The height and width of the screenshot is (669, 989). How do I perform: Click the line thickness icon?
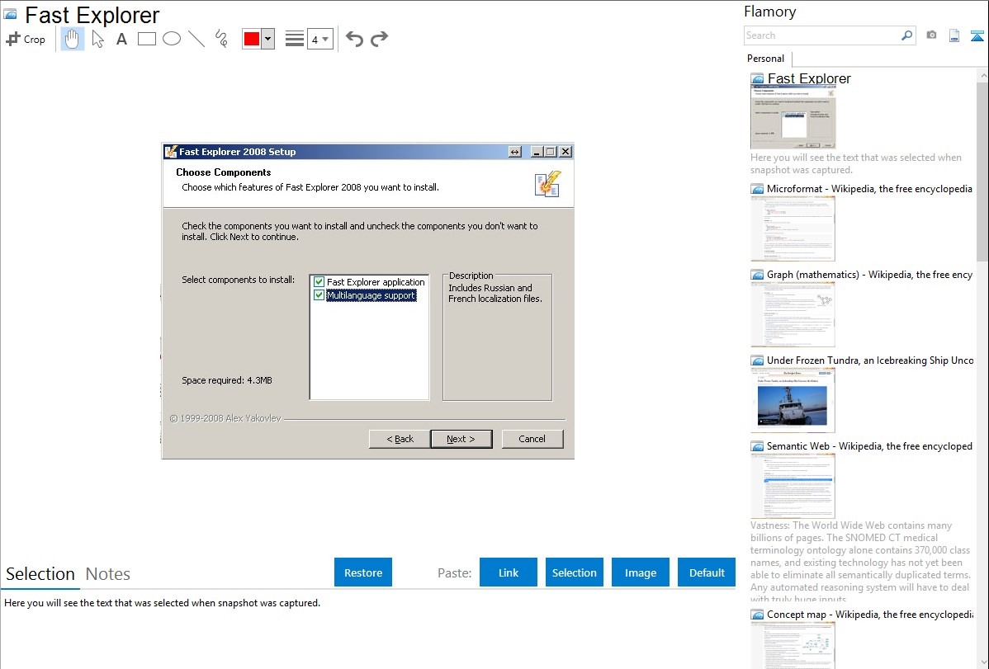(295, 39)
